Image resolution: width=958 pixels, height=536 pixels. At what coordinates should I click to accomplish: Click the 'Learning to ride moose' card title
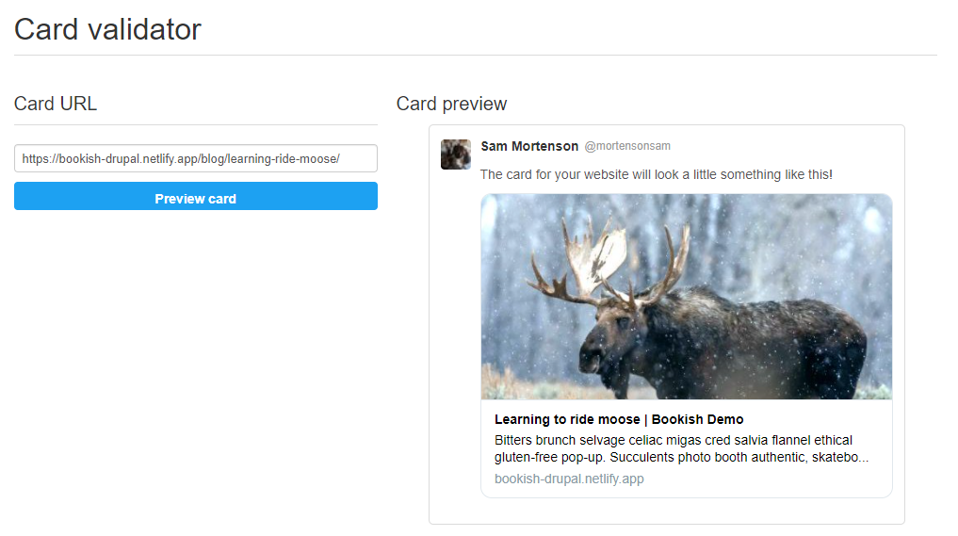coord(567,419)
